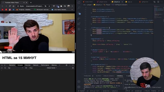
Task: Toggle the console sidebar icon
Action: [2, 68]
